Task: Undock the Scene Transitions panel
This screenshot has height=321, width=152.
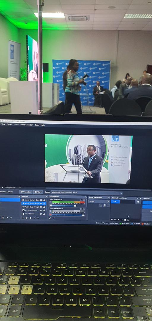Action: click(109, 197)
